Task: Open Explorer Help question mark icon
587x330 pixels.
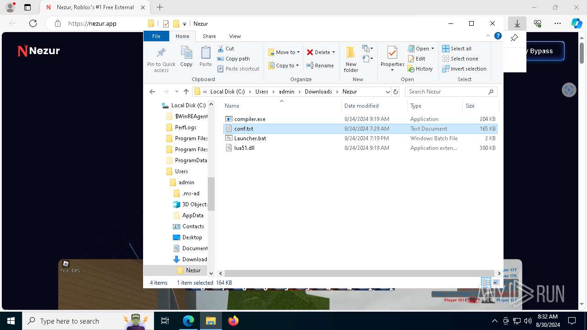Action: (x=498, y=36)
